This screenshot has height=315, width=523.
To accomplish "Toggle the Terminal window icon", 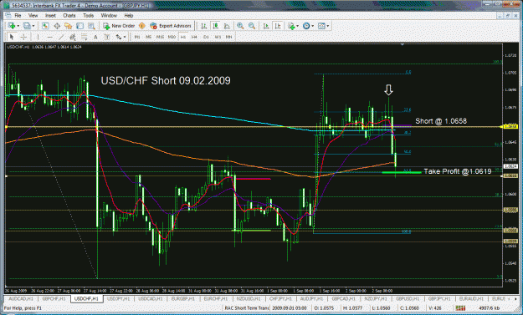I will point(79,26).
